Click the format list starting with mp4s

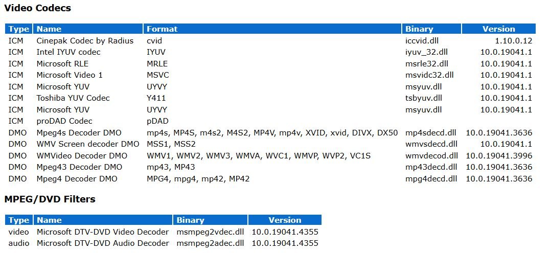click(x=272, y=133)
